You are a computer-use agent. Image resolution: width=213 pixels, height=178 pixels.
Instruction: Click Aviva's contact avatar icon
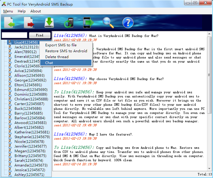(10, 71)
